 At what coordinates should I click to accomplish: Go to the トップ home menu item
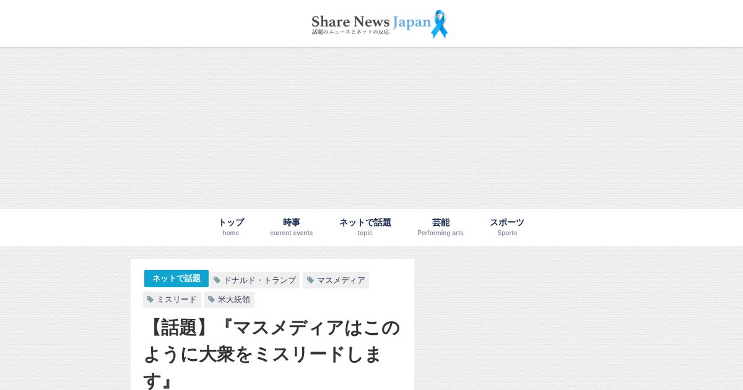[x=231, y=227]
